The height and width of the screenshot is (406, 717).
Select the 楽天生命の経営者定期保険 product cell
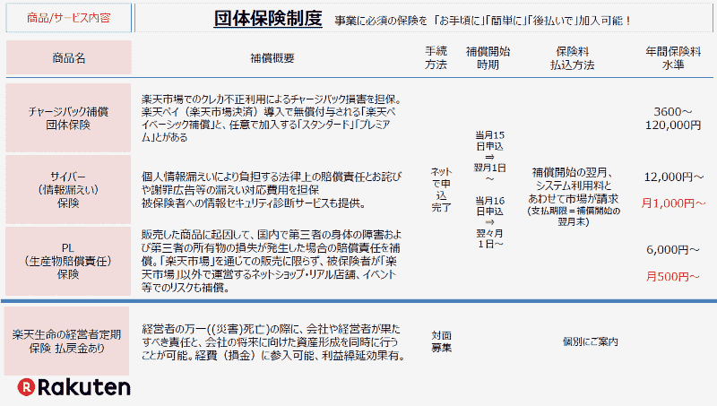tap(66, 341)
